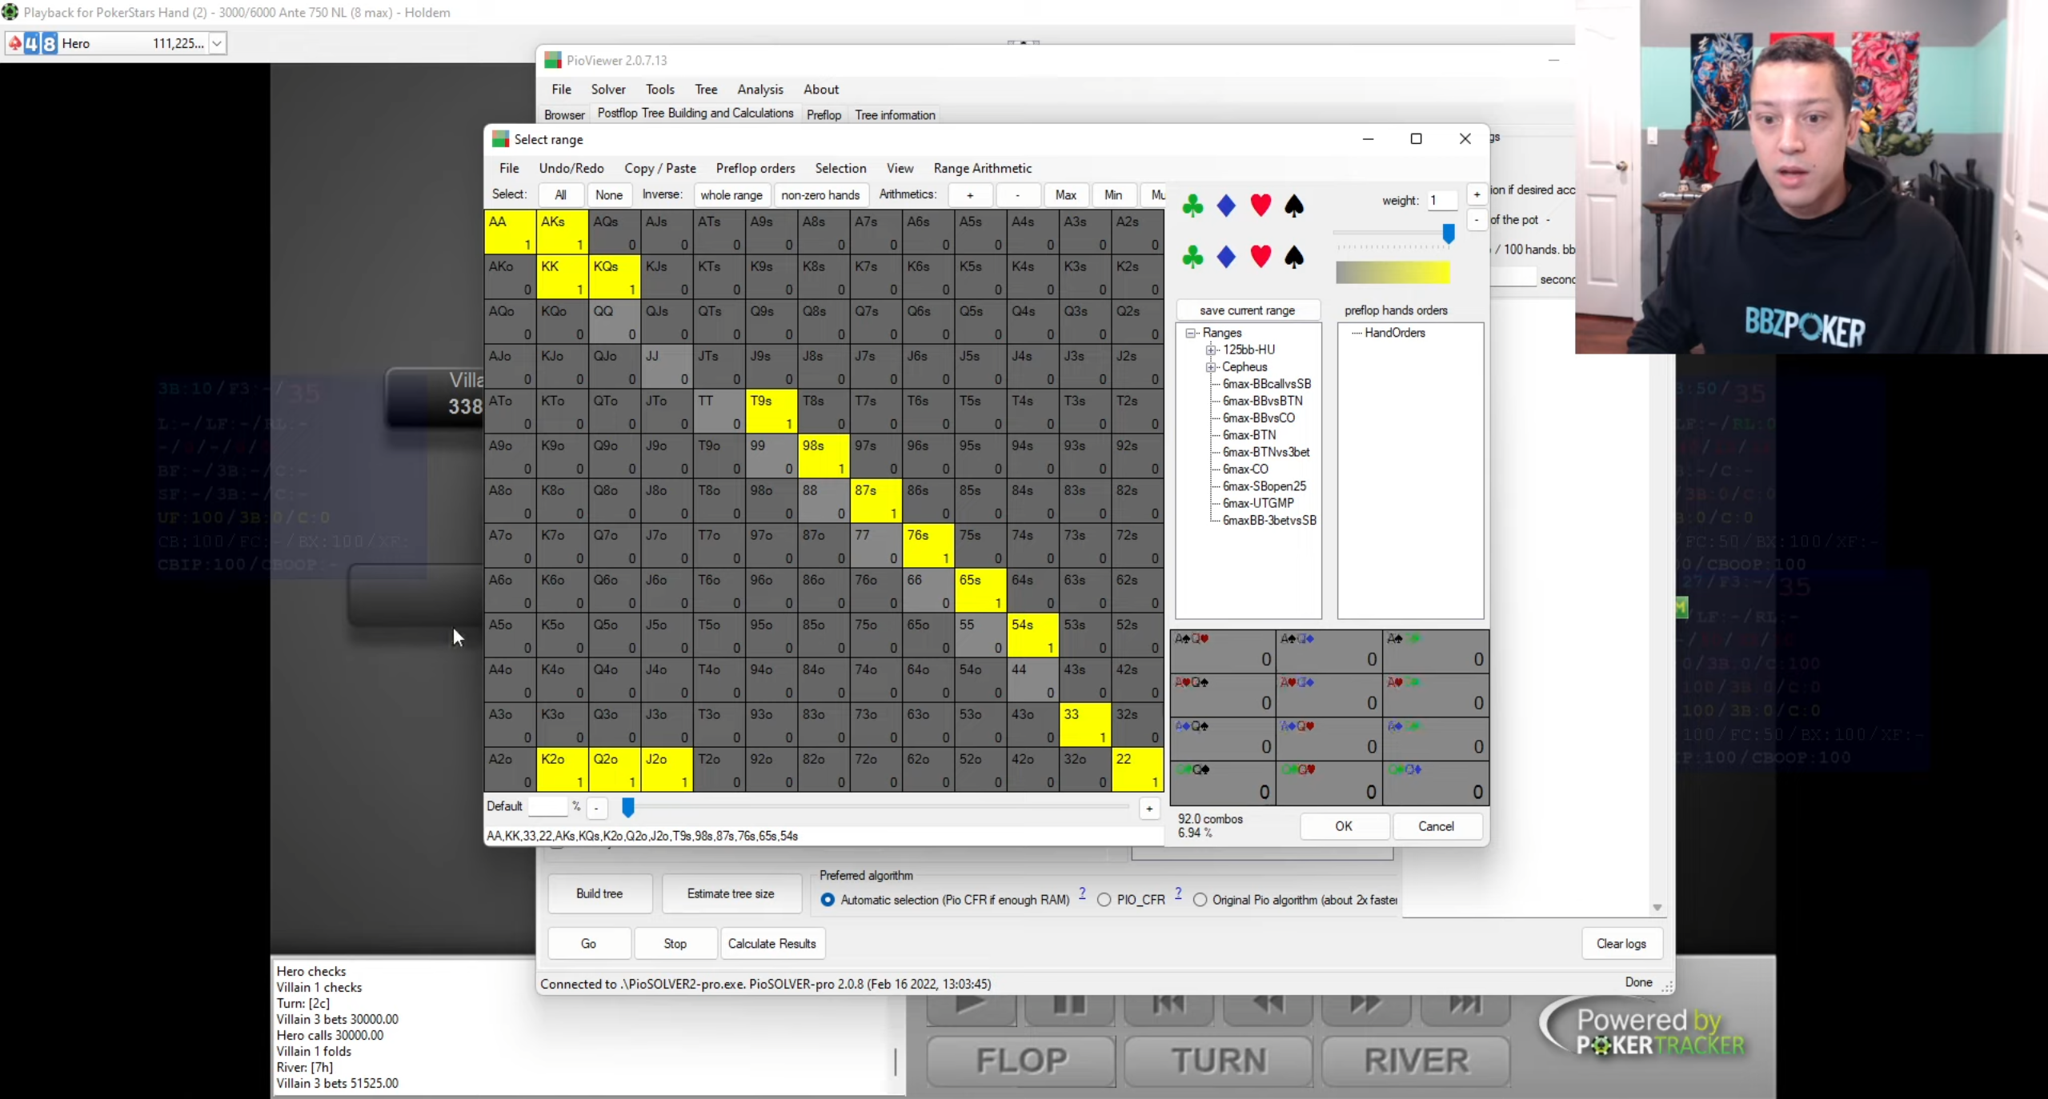Screen dimensions: 2048x1099
Task: Select the red heart in the bottom suit row
Action: pyautogui.click(x=1260, y=257)
